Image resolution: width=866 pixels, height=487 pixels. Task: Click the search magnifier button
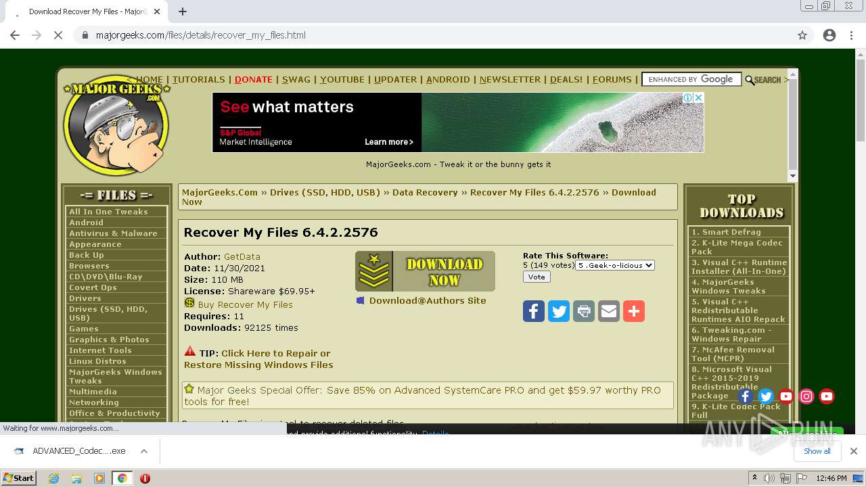[x=763, y=80]
